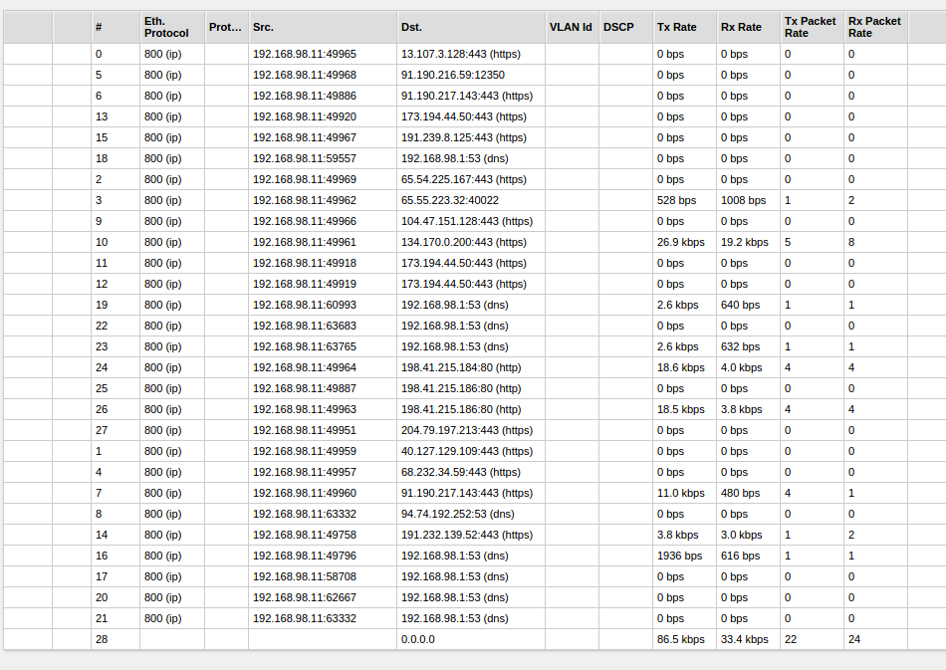Sort by Rx Rate column header

click(748, 27)
